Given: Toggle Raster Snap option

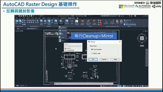Looking at the screenshot, I should coord(128,20).
